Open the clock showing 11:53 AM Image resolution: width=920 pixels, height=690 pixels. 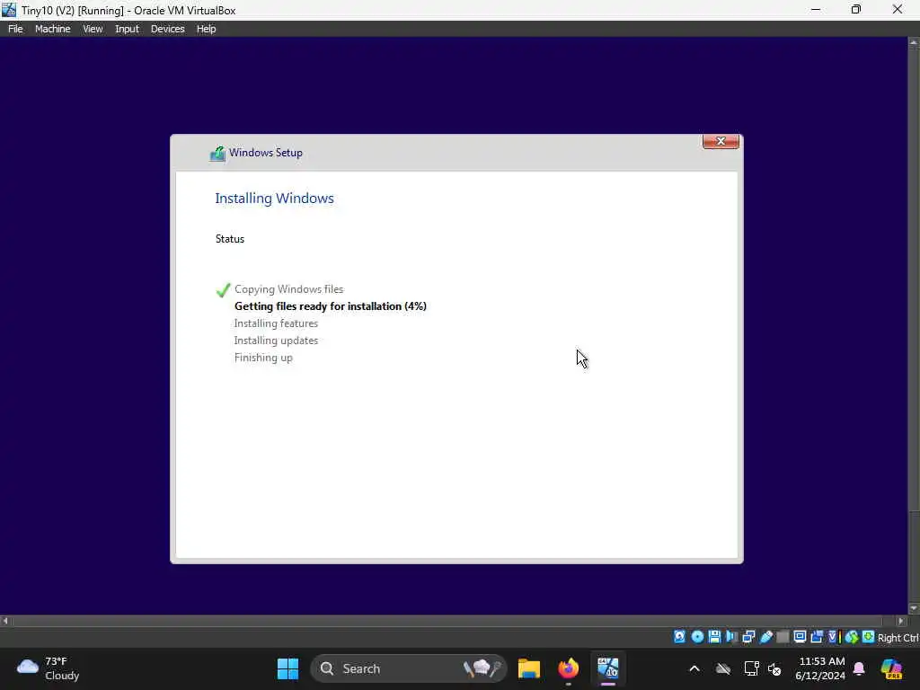coord(820,668)
